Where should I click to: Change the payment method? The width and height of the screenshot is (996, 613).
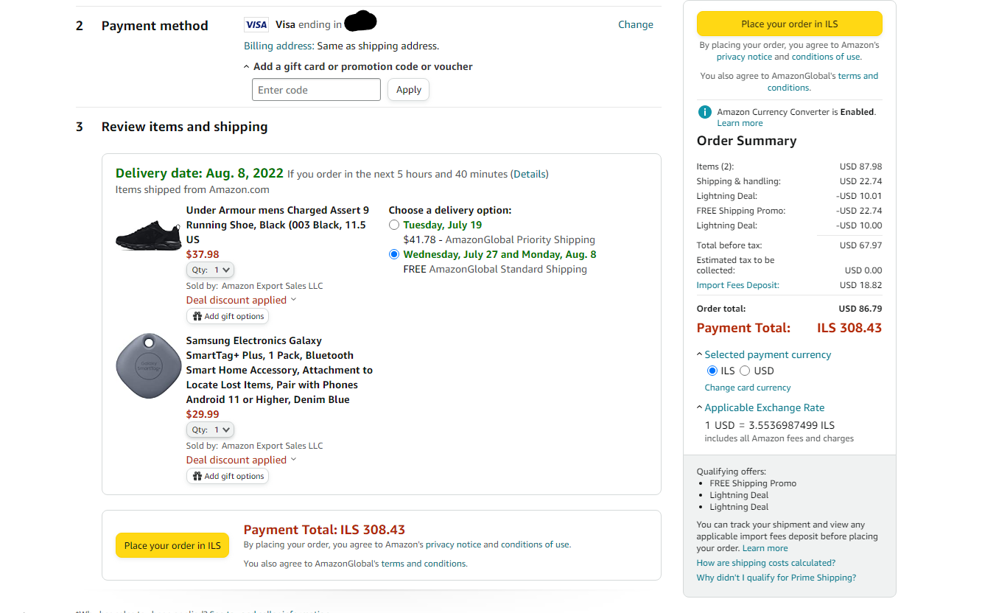(635, 24)
